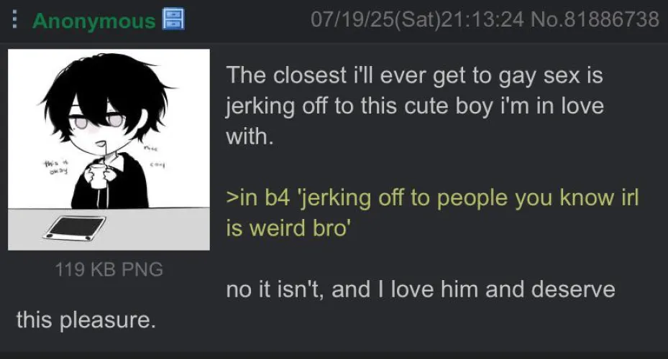Click the word 'with.' in the post
668x359 pixels.
[250, 136]
